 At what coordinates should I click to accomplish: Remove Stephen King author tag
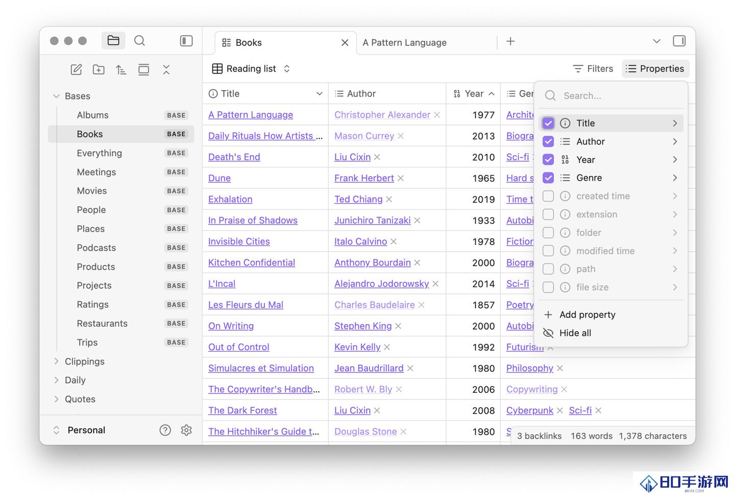(x=398, y=326)
